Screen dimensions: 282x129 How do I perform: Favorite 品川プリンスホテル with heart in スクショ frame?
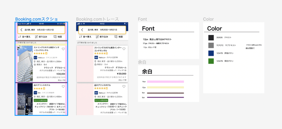pos(63,87)
